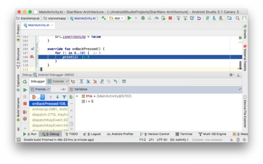Click the Make Project hammer icon
The height and width of the screenshot is (164, 263).
click(103, 18)
